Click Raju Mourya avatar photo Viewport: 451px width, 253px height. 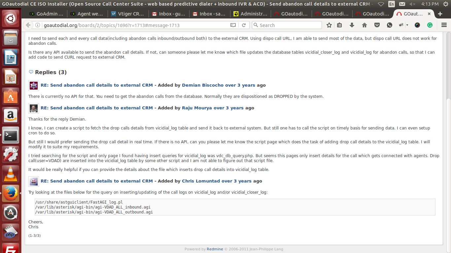34,108
